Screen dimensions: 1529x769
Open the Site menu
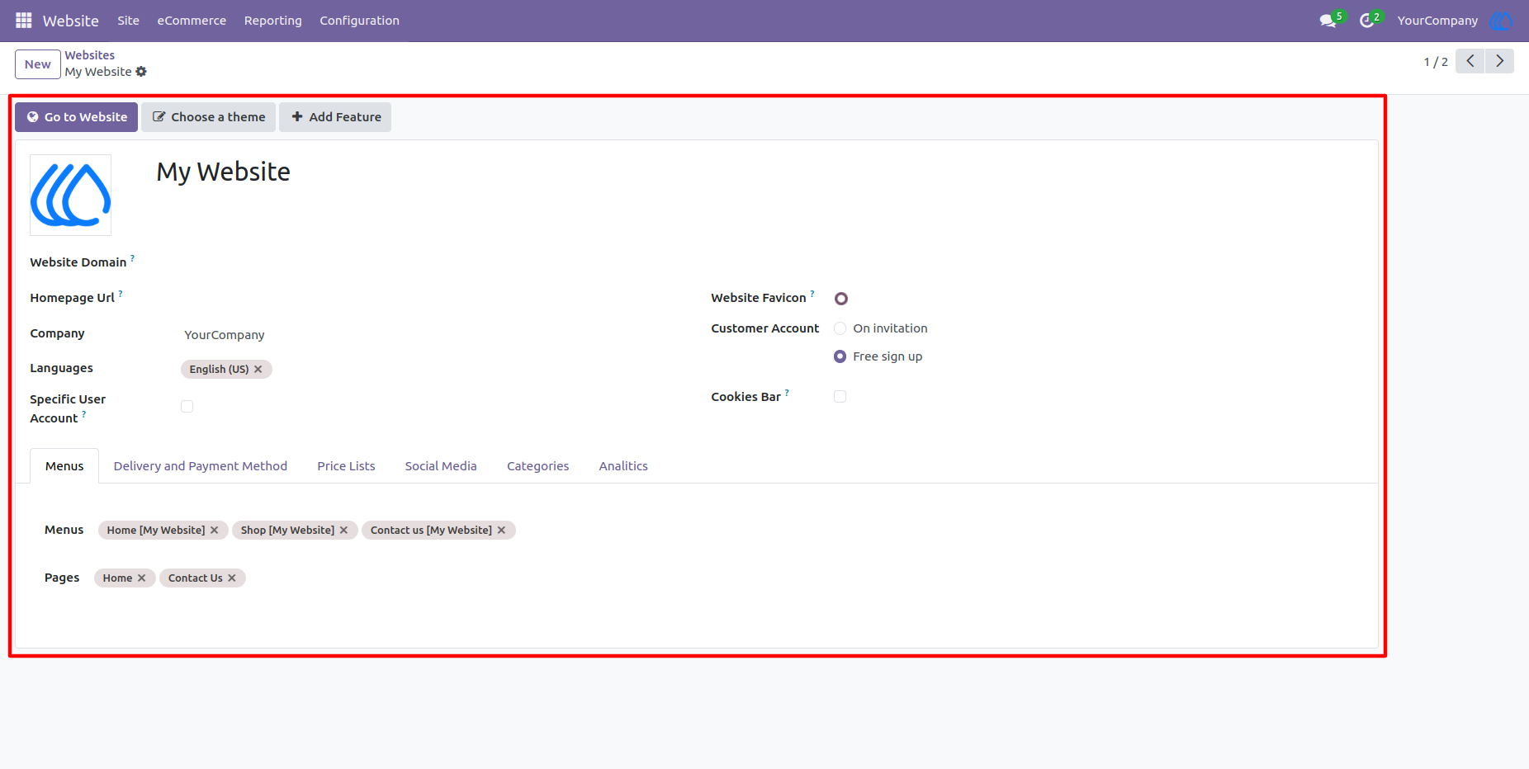click(128, 21)
